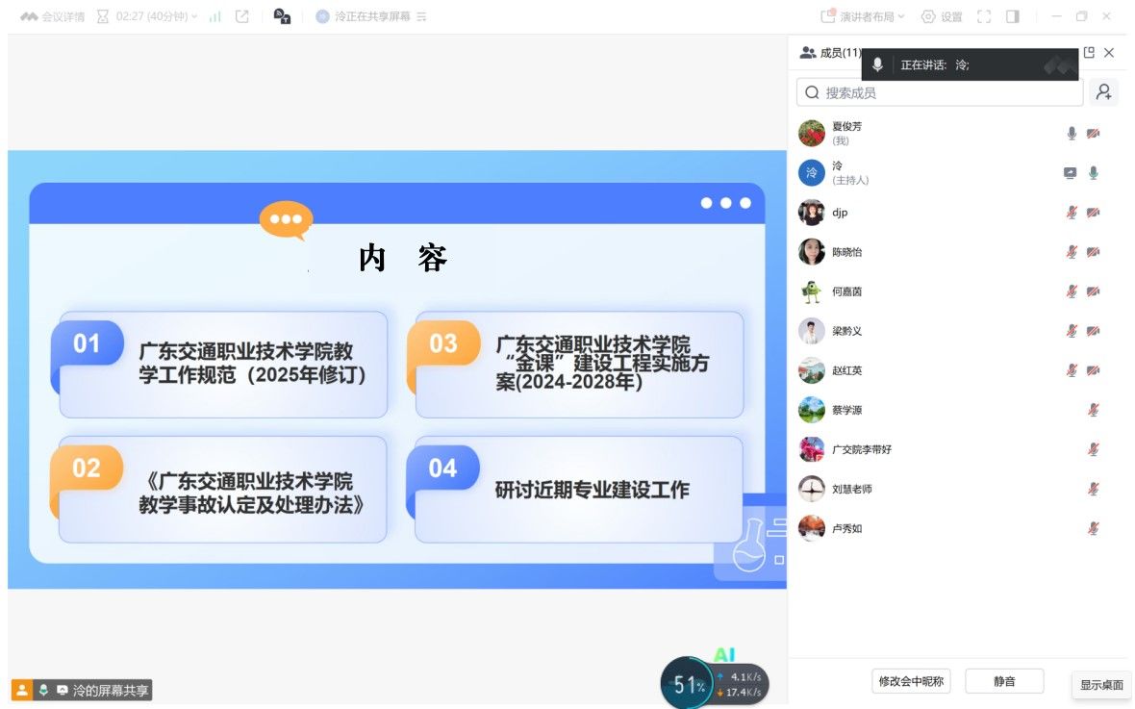Enter full screen mode
Viewport: 1135px width, 709px height.
click(983, 16)
